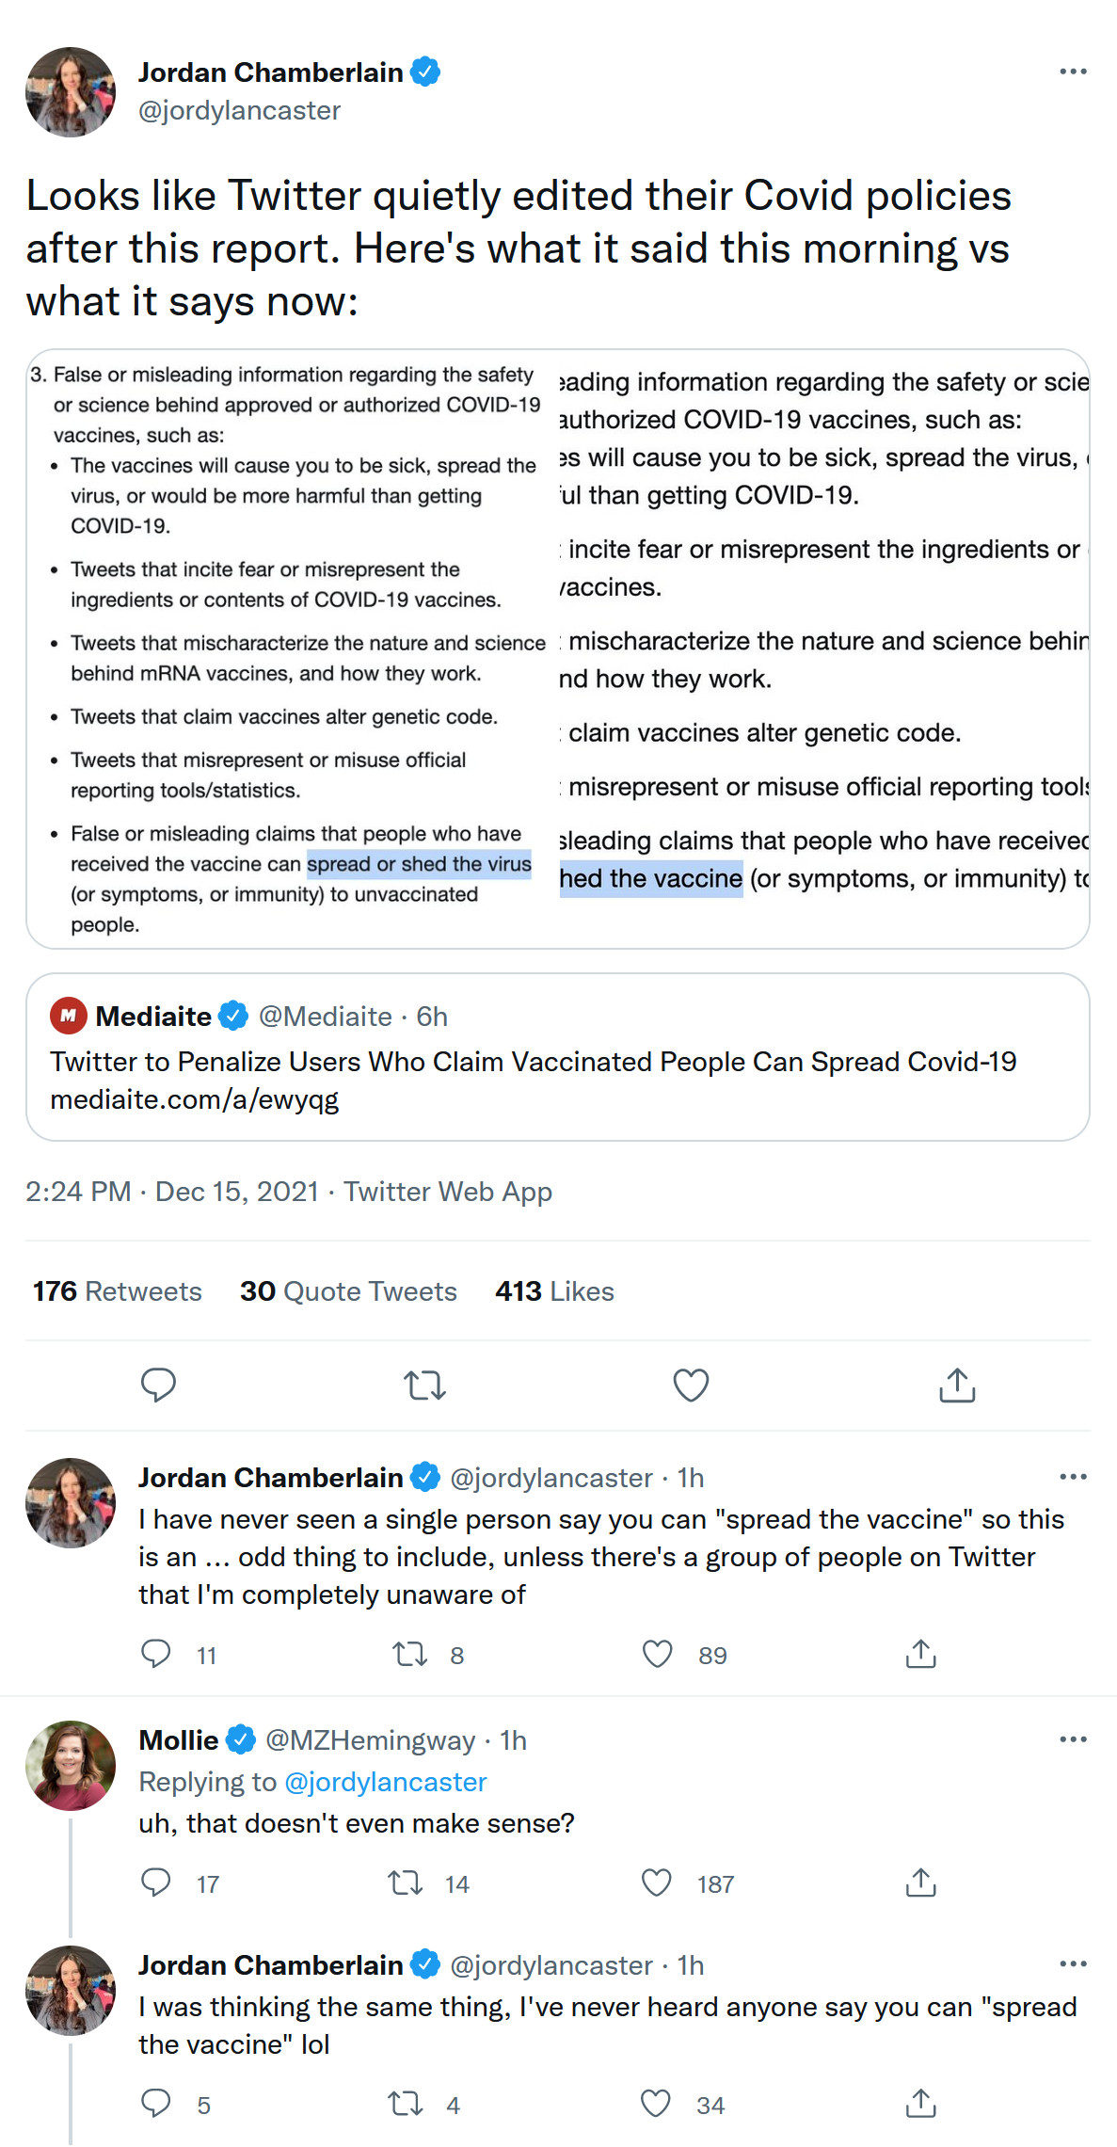
Task: Reply to the main tweet
Action: click(x=158, y=1385)
